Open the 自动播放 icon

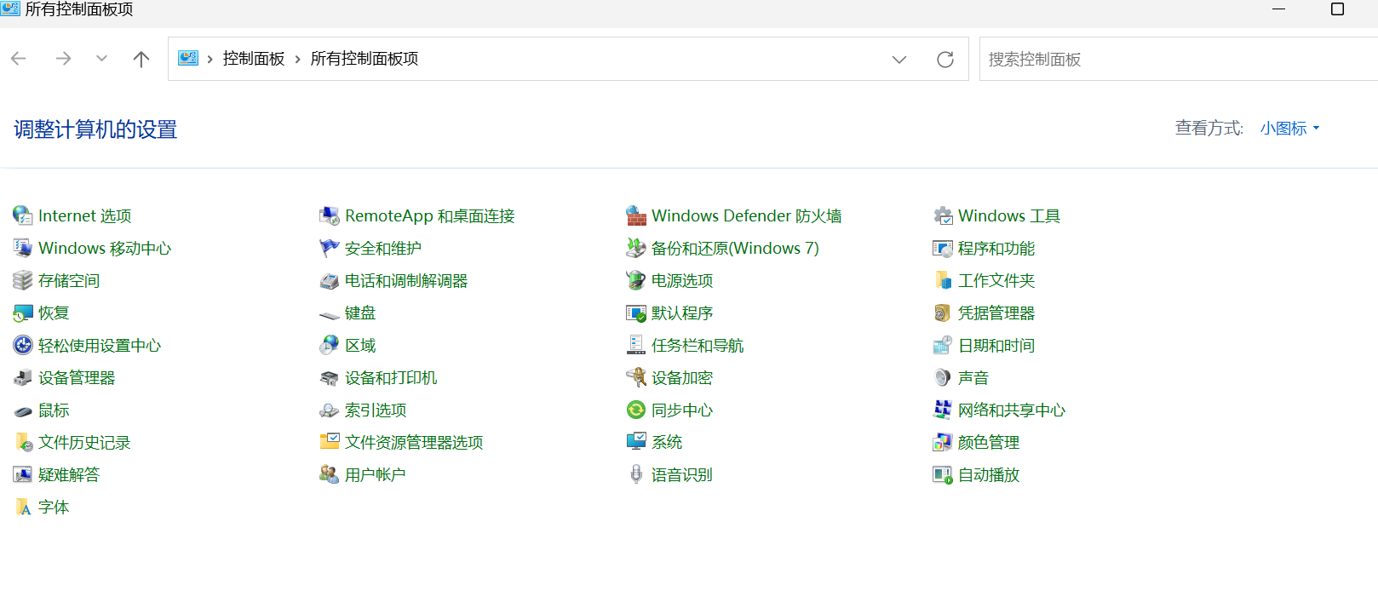(943, 474)
